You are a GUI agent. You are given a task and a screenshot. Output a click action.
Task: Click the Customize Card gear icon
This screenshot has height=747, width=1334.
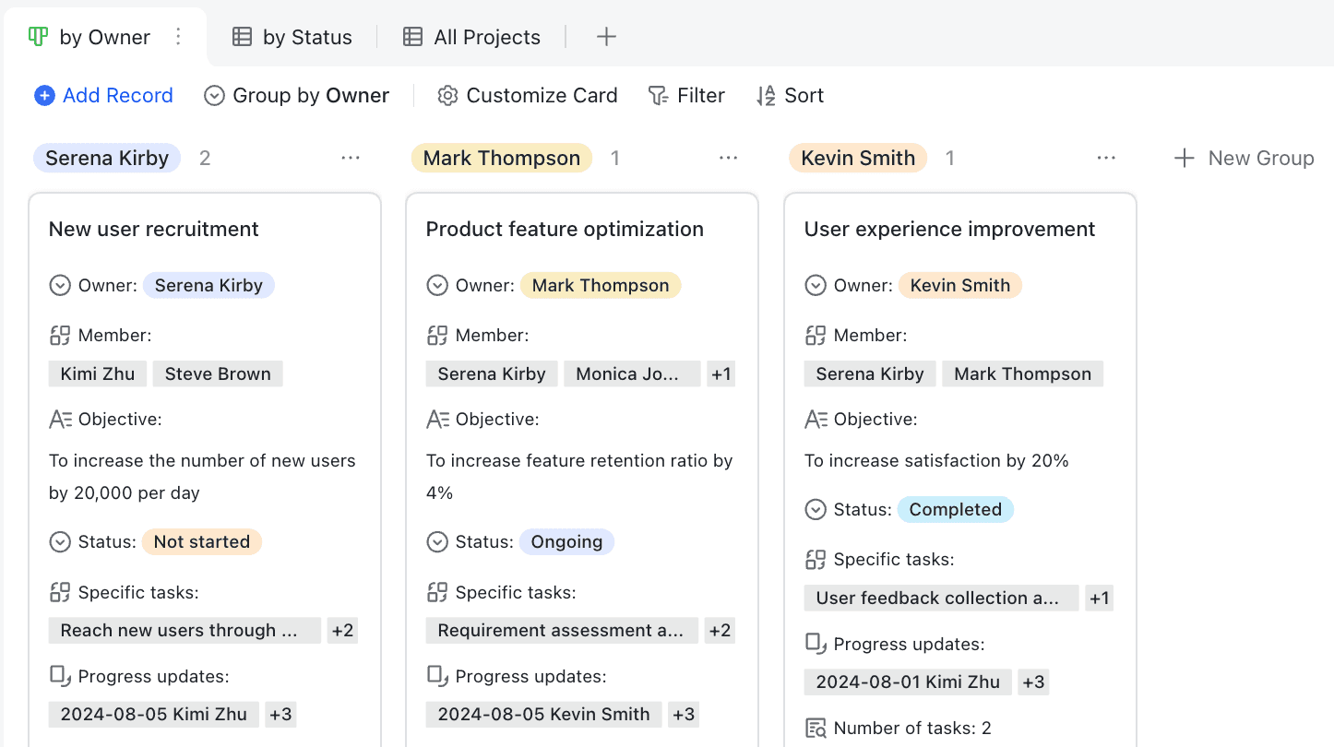pos(447,96)
